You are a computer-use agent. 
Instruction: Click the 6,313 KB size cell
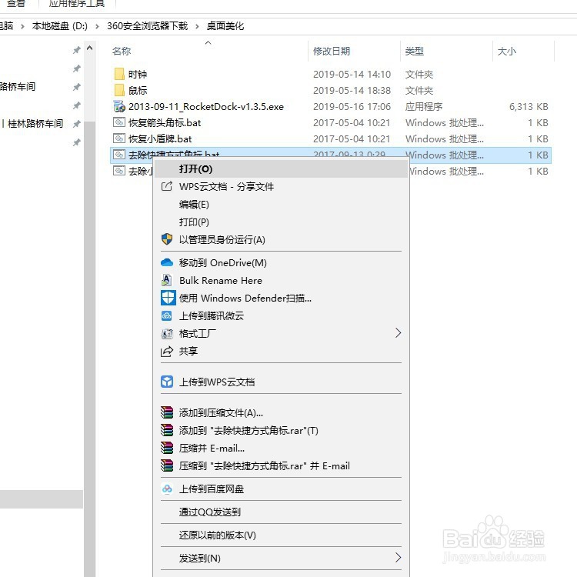pyautogui.click(x=529, y=107)
